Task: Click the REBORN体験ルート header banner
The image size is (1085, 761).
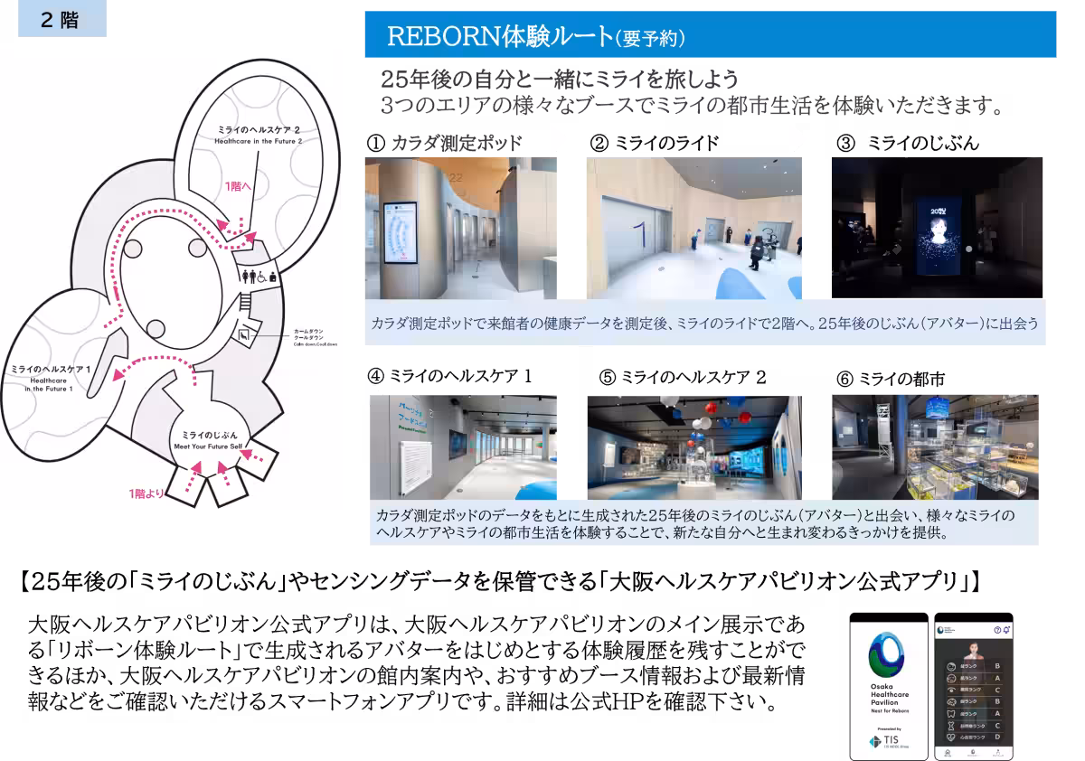Action: (709, 36)
